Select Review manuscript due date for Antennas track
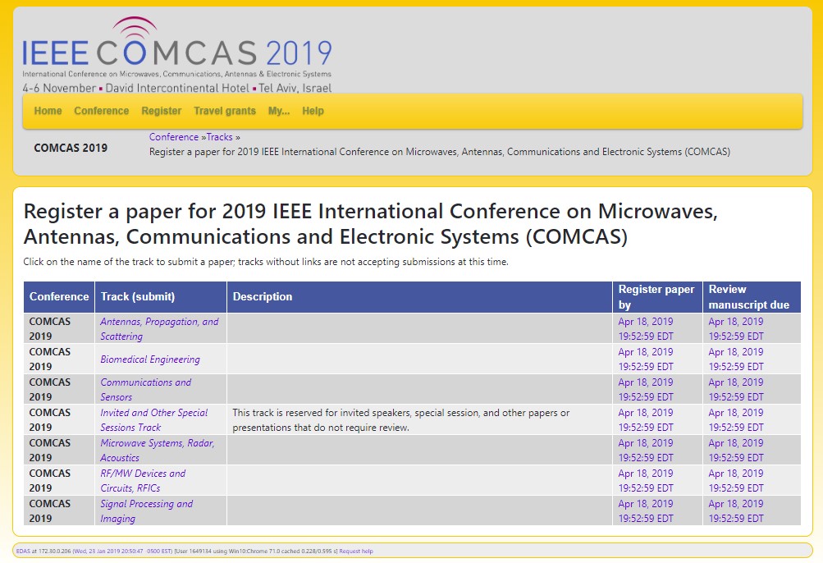Image resolution: width=823 pixels, height=563 pixels. pos(736,329)
